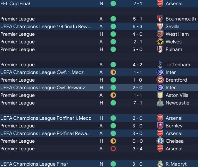198x167 pixels.
Task: Click the Wolves club crest
Action: tap(160, 42)
